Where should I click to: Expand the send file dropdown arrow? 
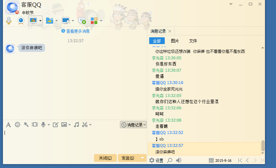click(x=56, y=21)
